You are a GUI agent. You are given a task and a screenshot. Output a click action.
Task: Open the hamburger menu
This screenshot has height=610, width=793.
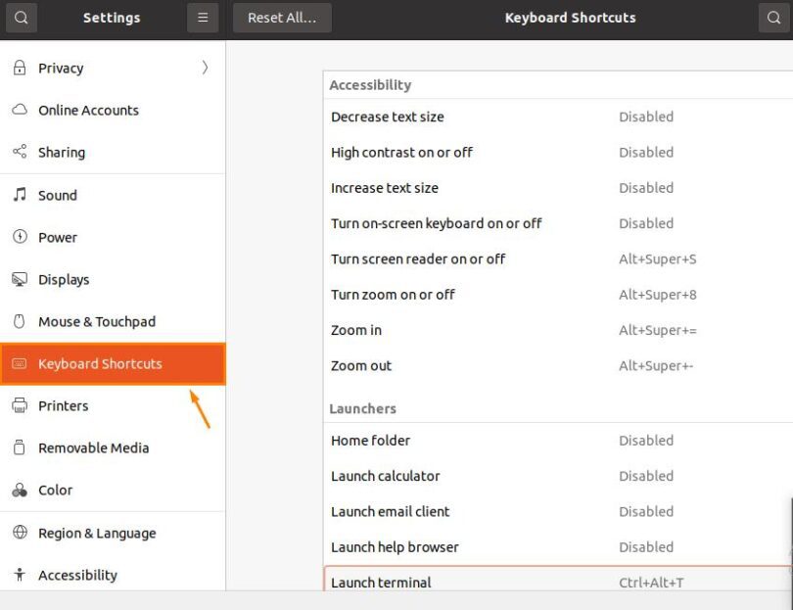point(203,17)
